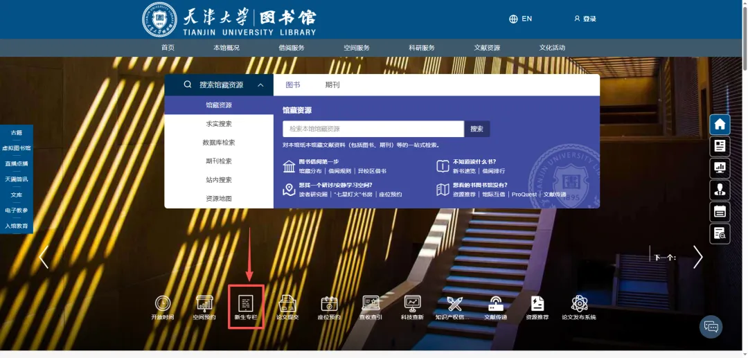This screenshot has width=748, height=358.
Task: Click the home icon in right sidebar
Action: (x=720, y=125)
